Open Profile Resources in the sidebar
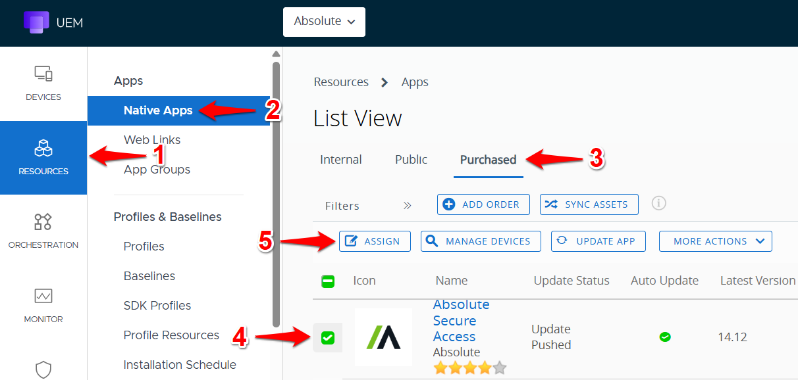Screen dimensions: 798x380 click(x=171, y=335)
